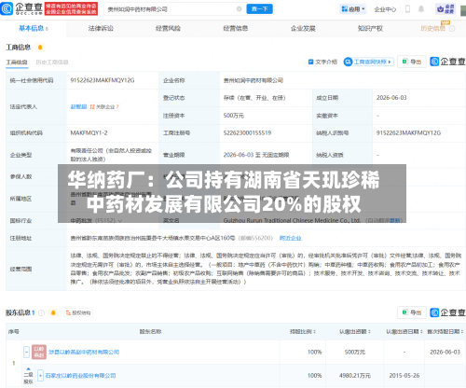The image size is (466, 388).
Task: Collapse first shareholder row with minus box
Action: tap(27, 352)
